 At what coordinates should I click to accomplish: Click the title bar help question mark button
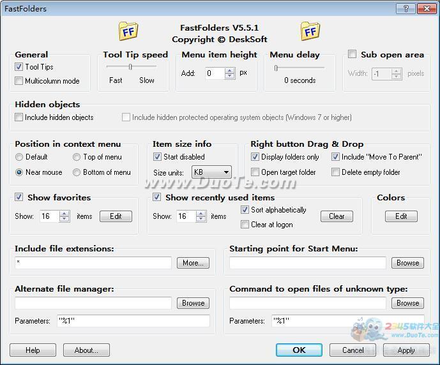click(x=406, y=9)
